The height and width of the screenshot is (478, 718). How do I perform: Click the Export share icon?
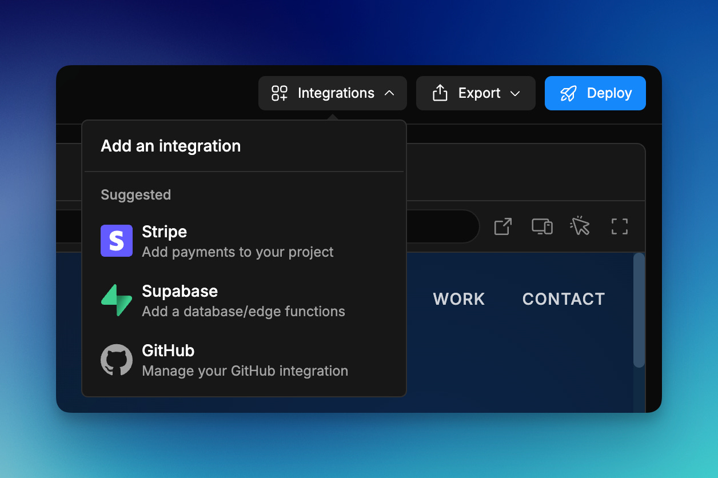(x=440, y=93)
